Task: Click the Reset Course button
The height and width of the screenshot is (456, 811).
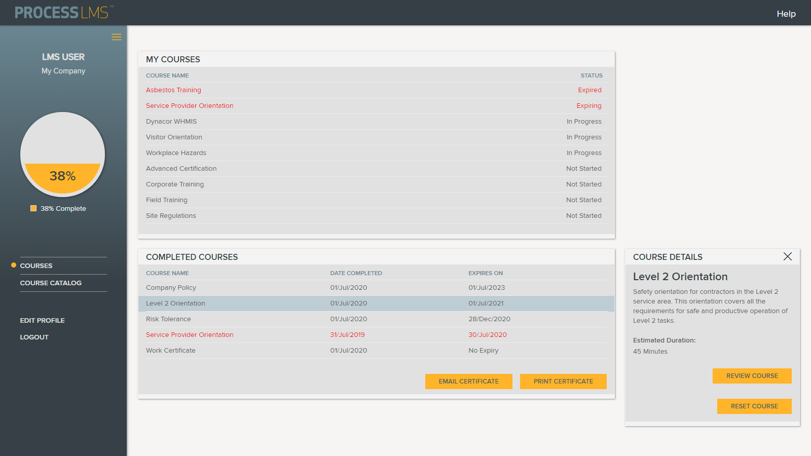Action: pyautogui.click(x=754, y=406)
